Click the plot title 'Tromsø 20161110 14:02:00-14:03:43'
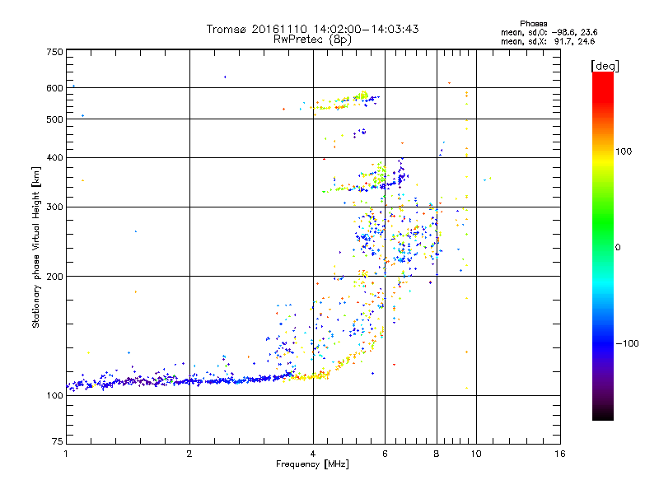The height and width of the screenshot is (494, 659). pos(312,29)
